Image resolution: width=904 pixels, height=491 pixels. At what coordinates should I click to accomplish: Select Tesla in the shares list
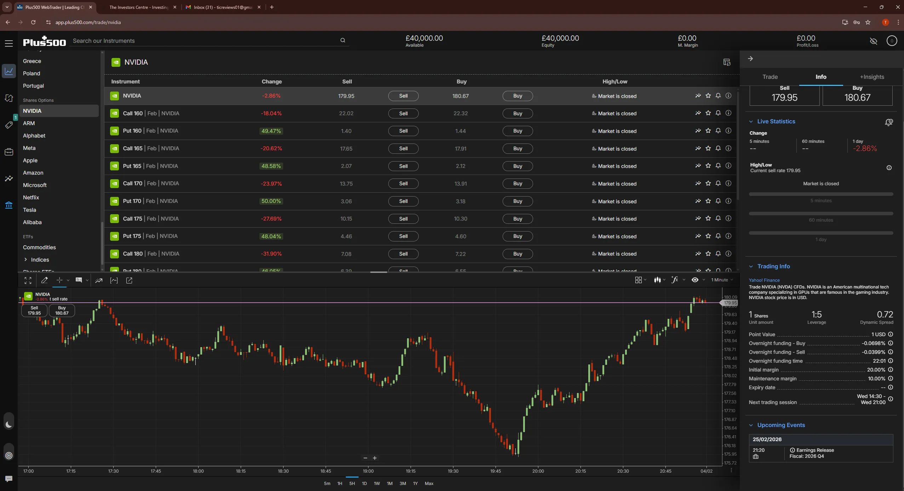point(29,210)
